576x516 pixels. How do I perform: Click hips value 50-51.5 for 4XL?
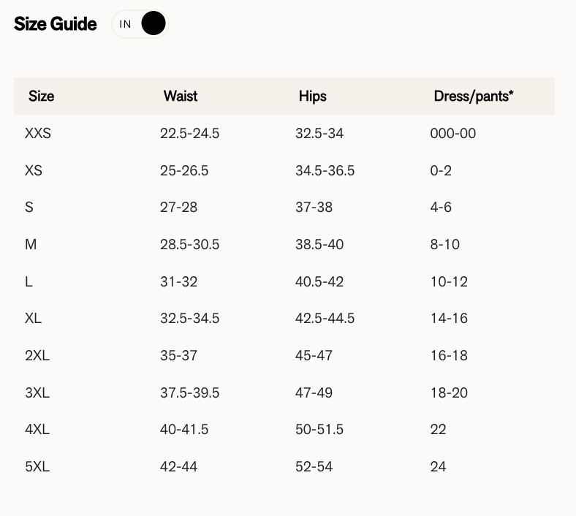pos(319,429)
